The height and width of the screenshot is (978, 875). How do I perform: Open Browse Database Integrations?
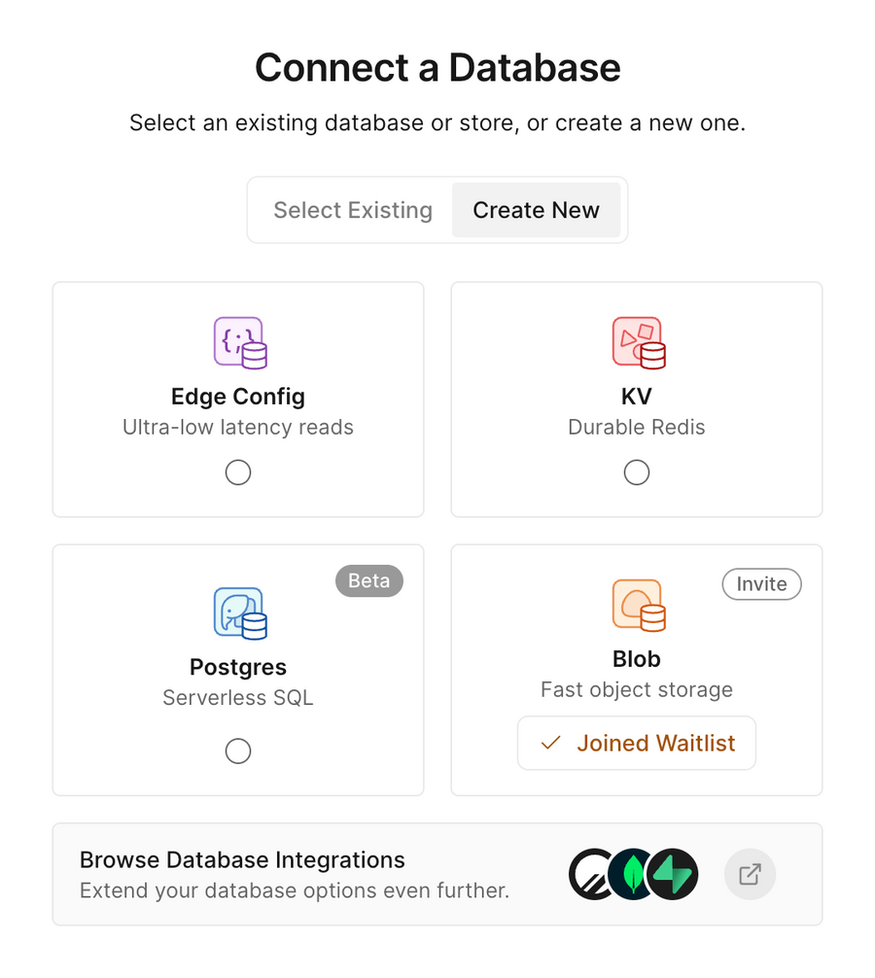click(x=240, y=859)
